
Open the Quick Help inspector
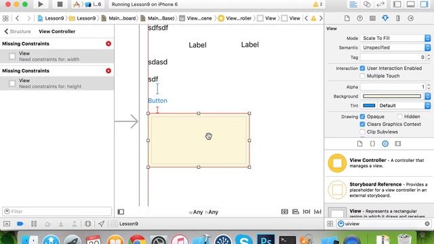tap(359, 18)
